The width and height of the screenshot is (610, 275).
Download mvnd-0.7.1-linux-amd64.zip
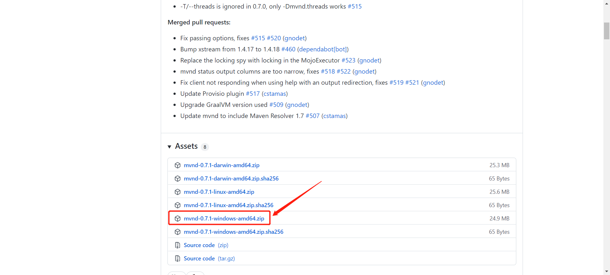point(219,192)
